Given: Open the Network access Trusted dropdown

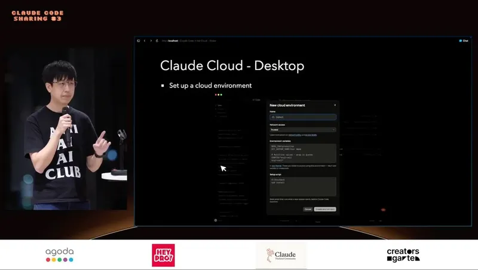Looking at the screenshot, I should pyautogui.click(x=303, y=130).
